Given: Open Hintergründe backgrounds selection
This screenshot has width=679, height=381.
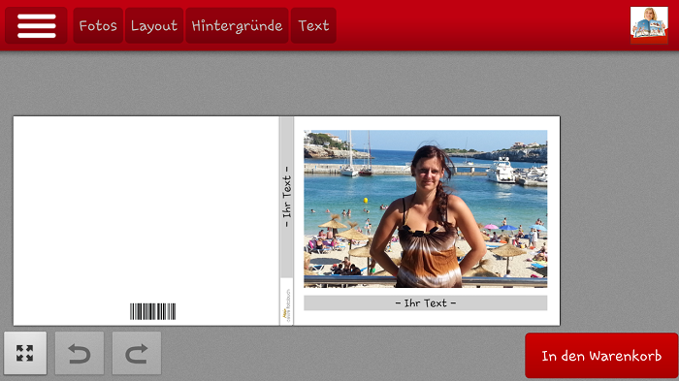Looking at the screenshot, I should point(237,25).
